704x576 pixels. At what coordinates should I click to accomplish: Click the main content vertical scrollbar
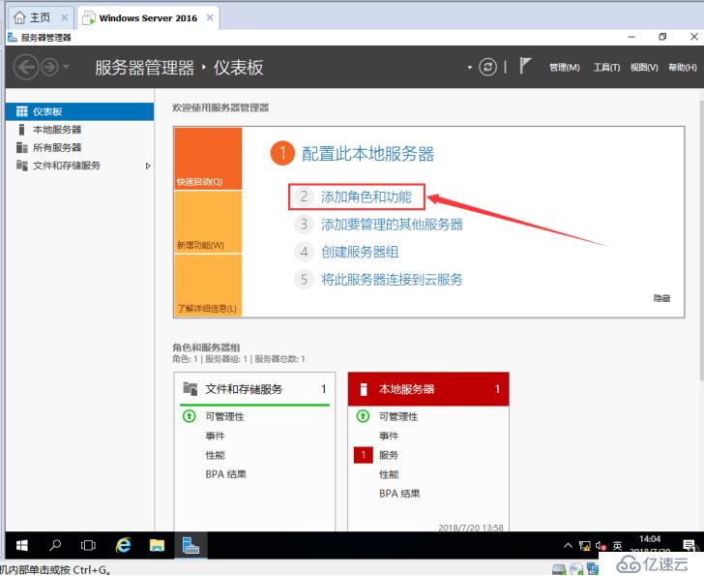coord(701,240)
